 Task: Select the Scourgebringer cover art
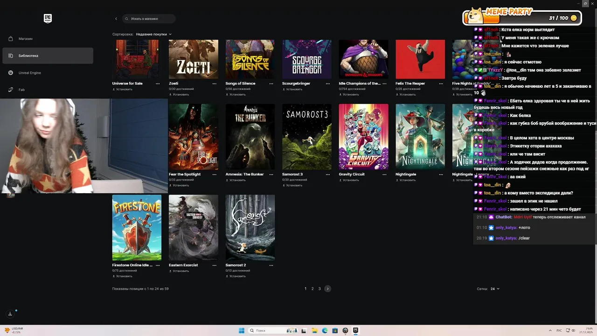tap(307, 59)
